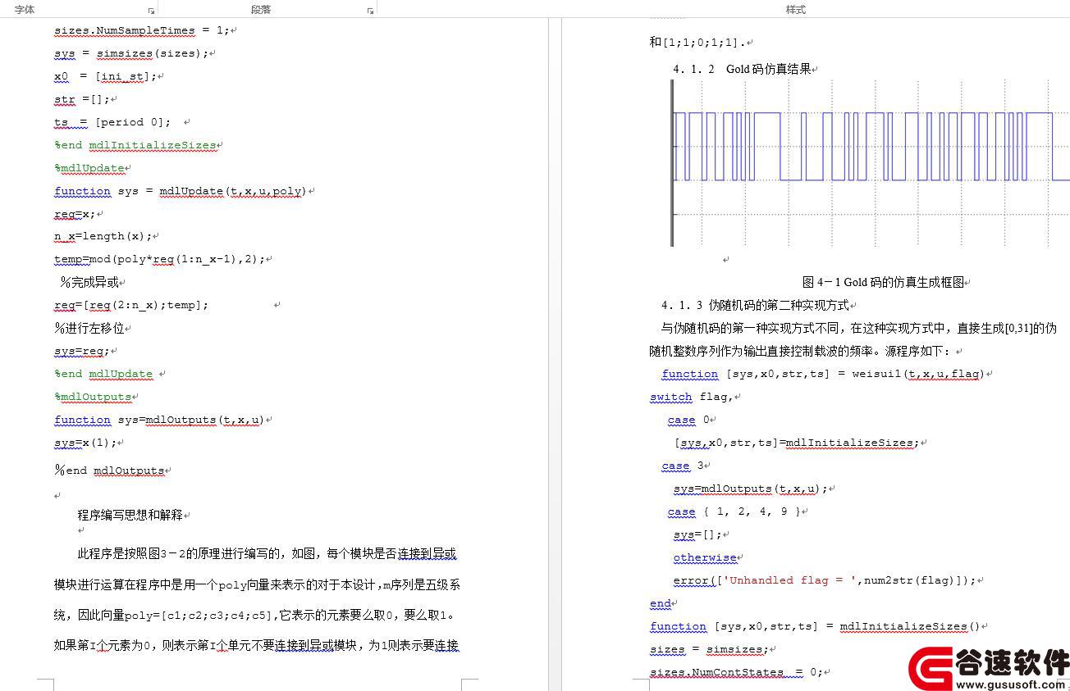This screenshot has height=691, width=1070.
Task: Click the line 'function [sys,x0,str,ts] = weisui1(t,x,u,flag)'
Action: [824, 374]
